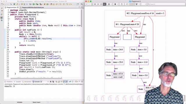Open the Javadoc tab
This screenshot has width=186, height=104.
[17, 81]
